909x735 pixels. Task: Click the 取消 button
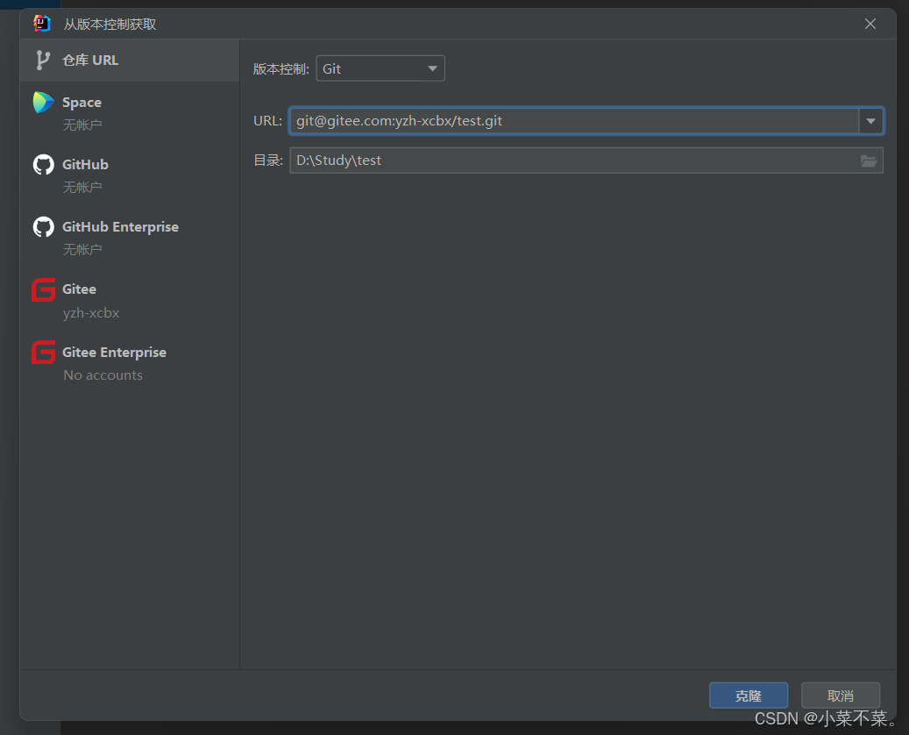pos(840,695)
